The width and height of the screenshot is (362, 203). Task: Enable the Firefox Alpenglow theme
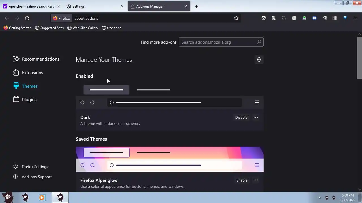click(x=242, y=180)
